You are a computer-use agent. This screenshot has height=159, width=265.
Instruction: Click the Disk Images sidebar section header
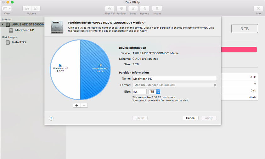[9, 37]
